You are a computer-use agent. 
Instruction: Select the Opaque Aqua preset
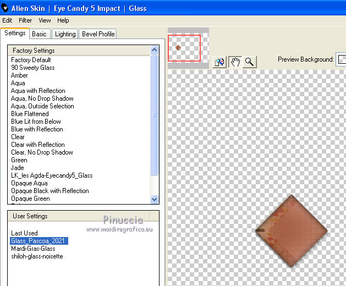point(29,183)
